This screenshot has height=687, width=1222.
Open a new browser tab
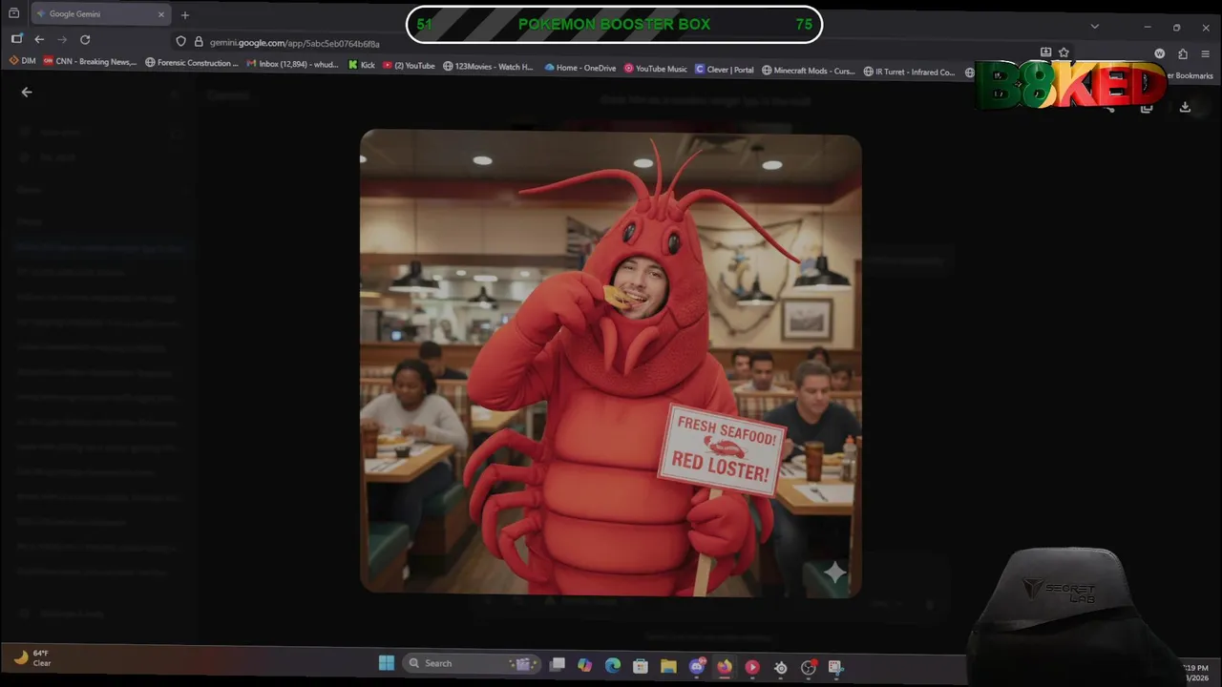185,14
